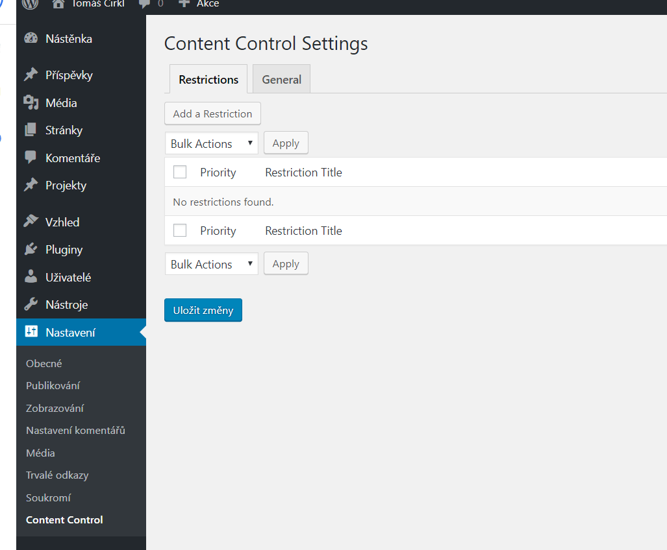Image resolution: width=667 pixels, height=550 pixels.
Task: Open the Média submenu link under Nastavení
Action: [40, 453]
